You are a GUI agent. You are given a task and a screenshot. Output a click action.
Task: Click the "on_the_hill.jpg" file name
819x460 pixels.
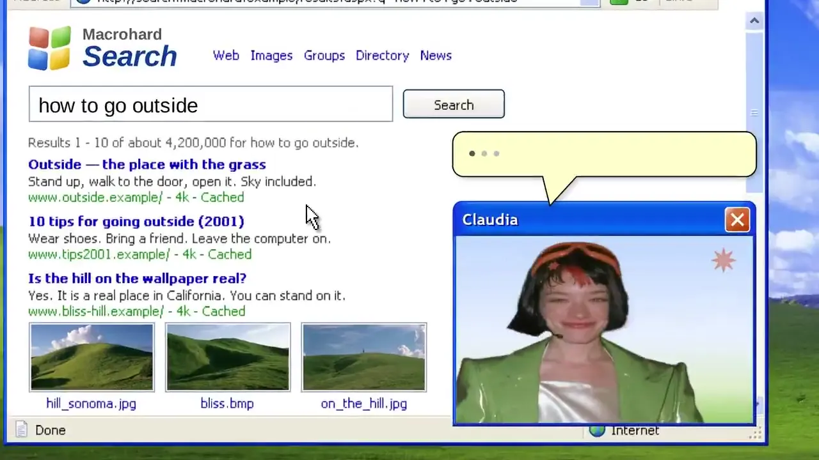pyautogui.click(x=364, y=404)
